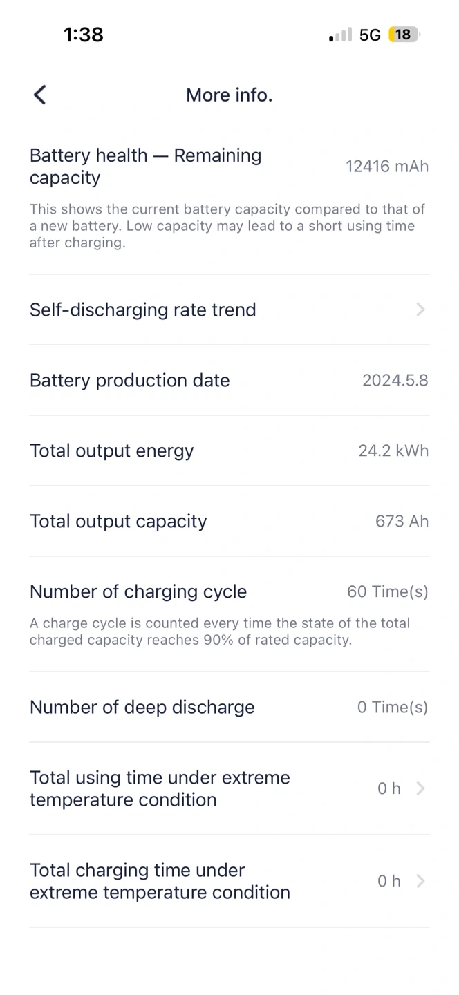Tap the cellular signal strength icon
Image resolution: width=459 pixels, height=995 pixels.
[x=340, y=35]
